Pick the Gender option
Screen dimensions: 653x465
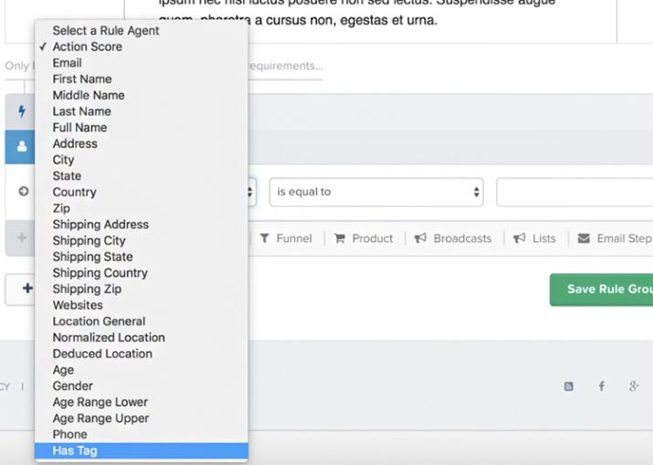point(142,386)
